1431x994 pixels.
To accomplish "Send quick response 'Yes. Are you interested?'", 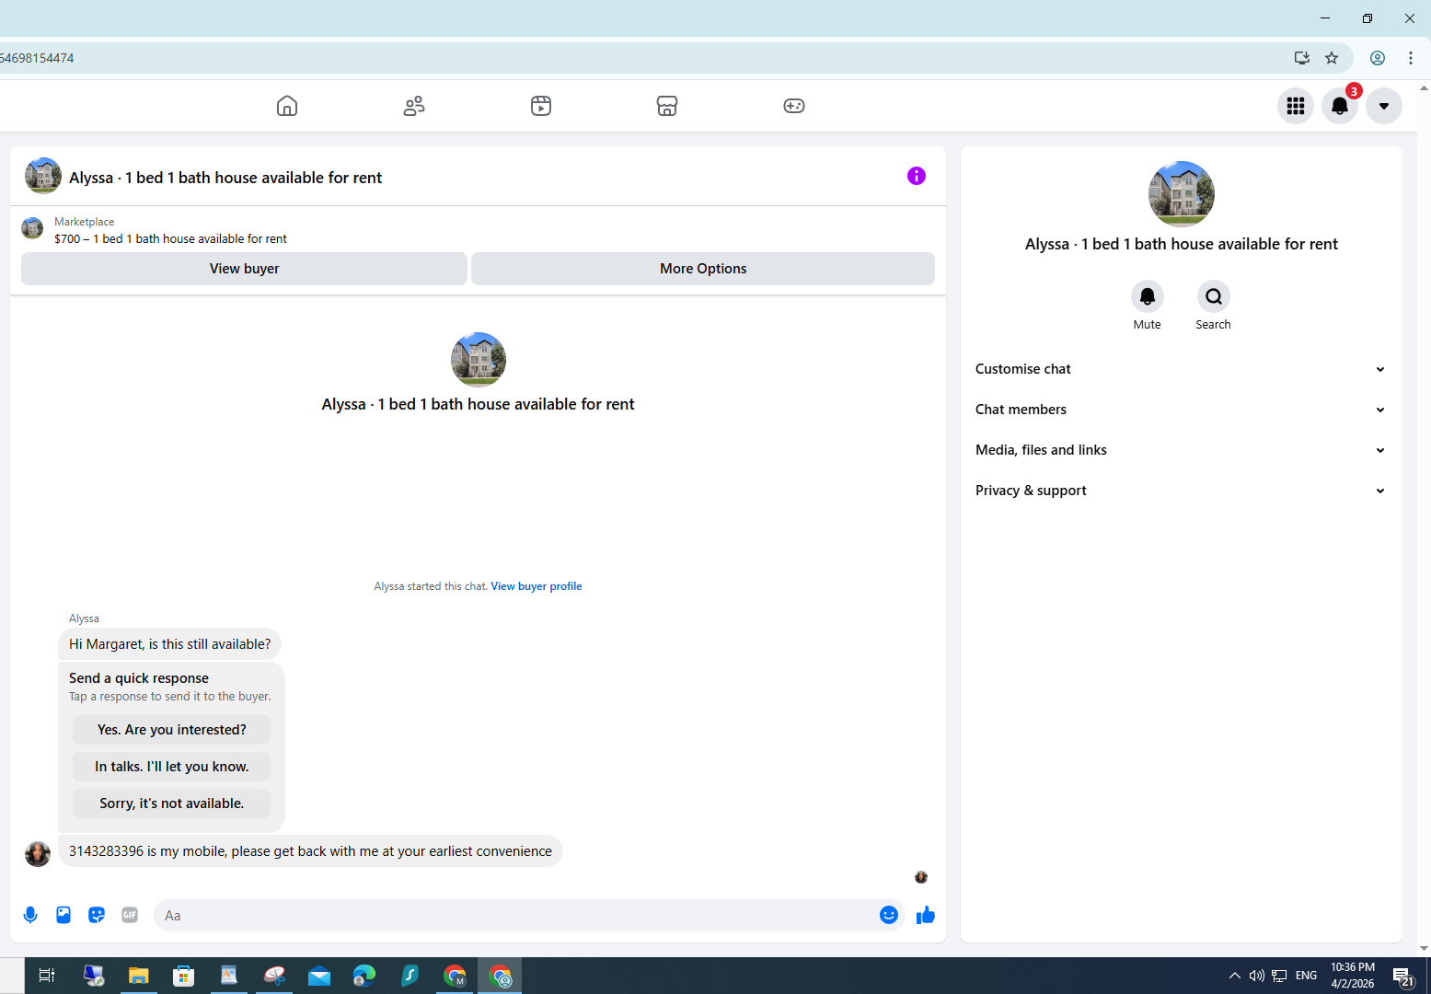I will click(172, 730).
